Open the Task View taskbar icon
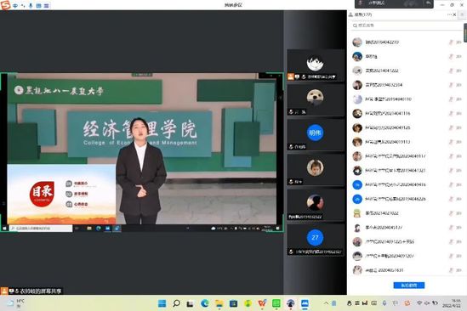This screenshot has width=467, height=311. click(190, 303)
